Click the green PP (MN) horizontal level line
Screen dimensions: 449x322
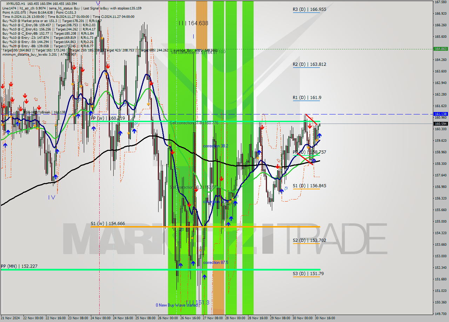160,269
